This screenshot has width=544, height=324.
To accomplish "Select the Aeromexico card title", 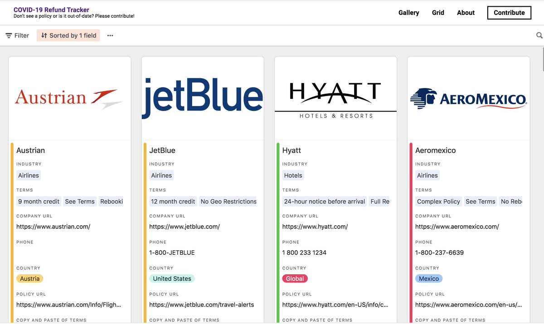I will click(436, 150).
